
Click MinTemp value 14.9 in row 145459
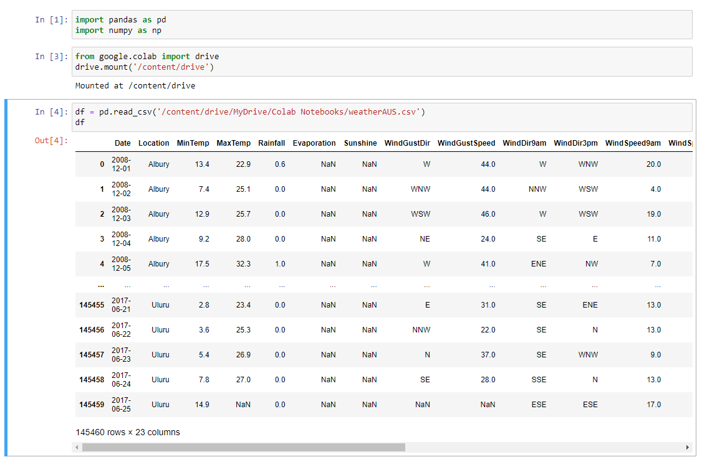click(202, 405)
